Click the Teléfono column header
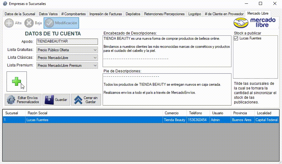The width and height of the screenshot is (282, 164). coord(198,113)
